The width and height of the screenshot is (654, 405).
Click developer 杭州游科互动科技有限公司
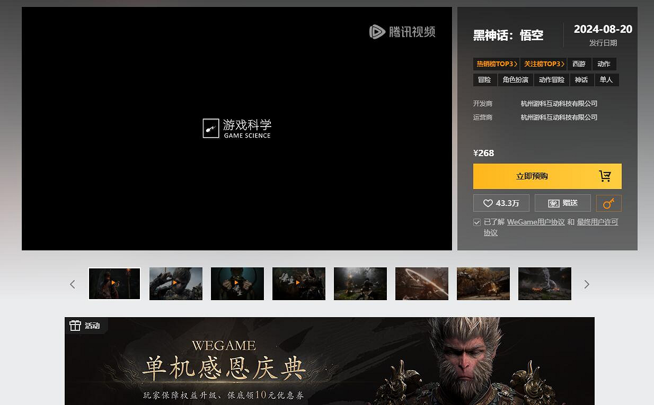point(559,103)
